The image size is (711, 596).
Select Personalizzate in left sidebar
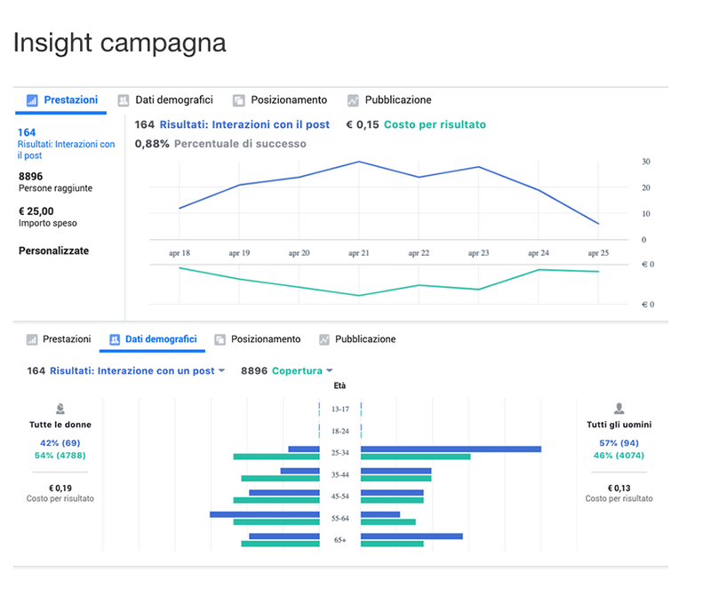pyautogui.click(x=53, y=251)
